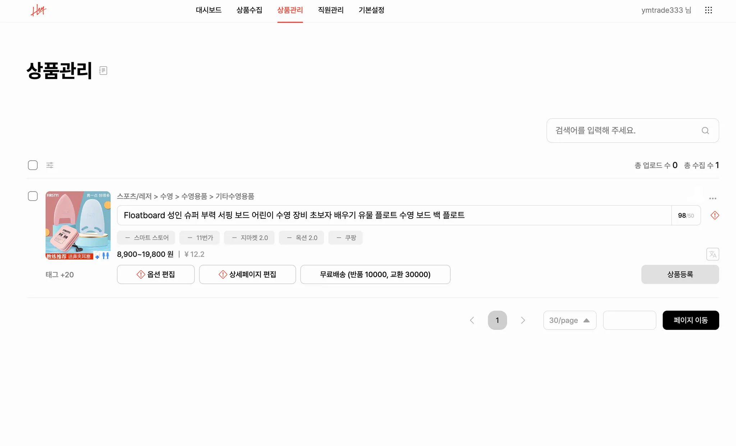
Task: Toggle the select-all checkbox
Action: (x=33, y=165)
